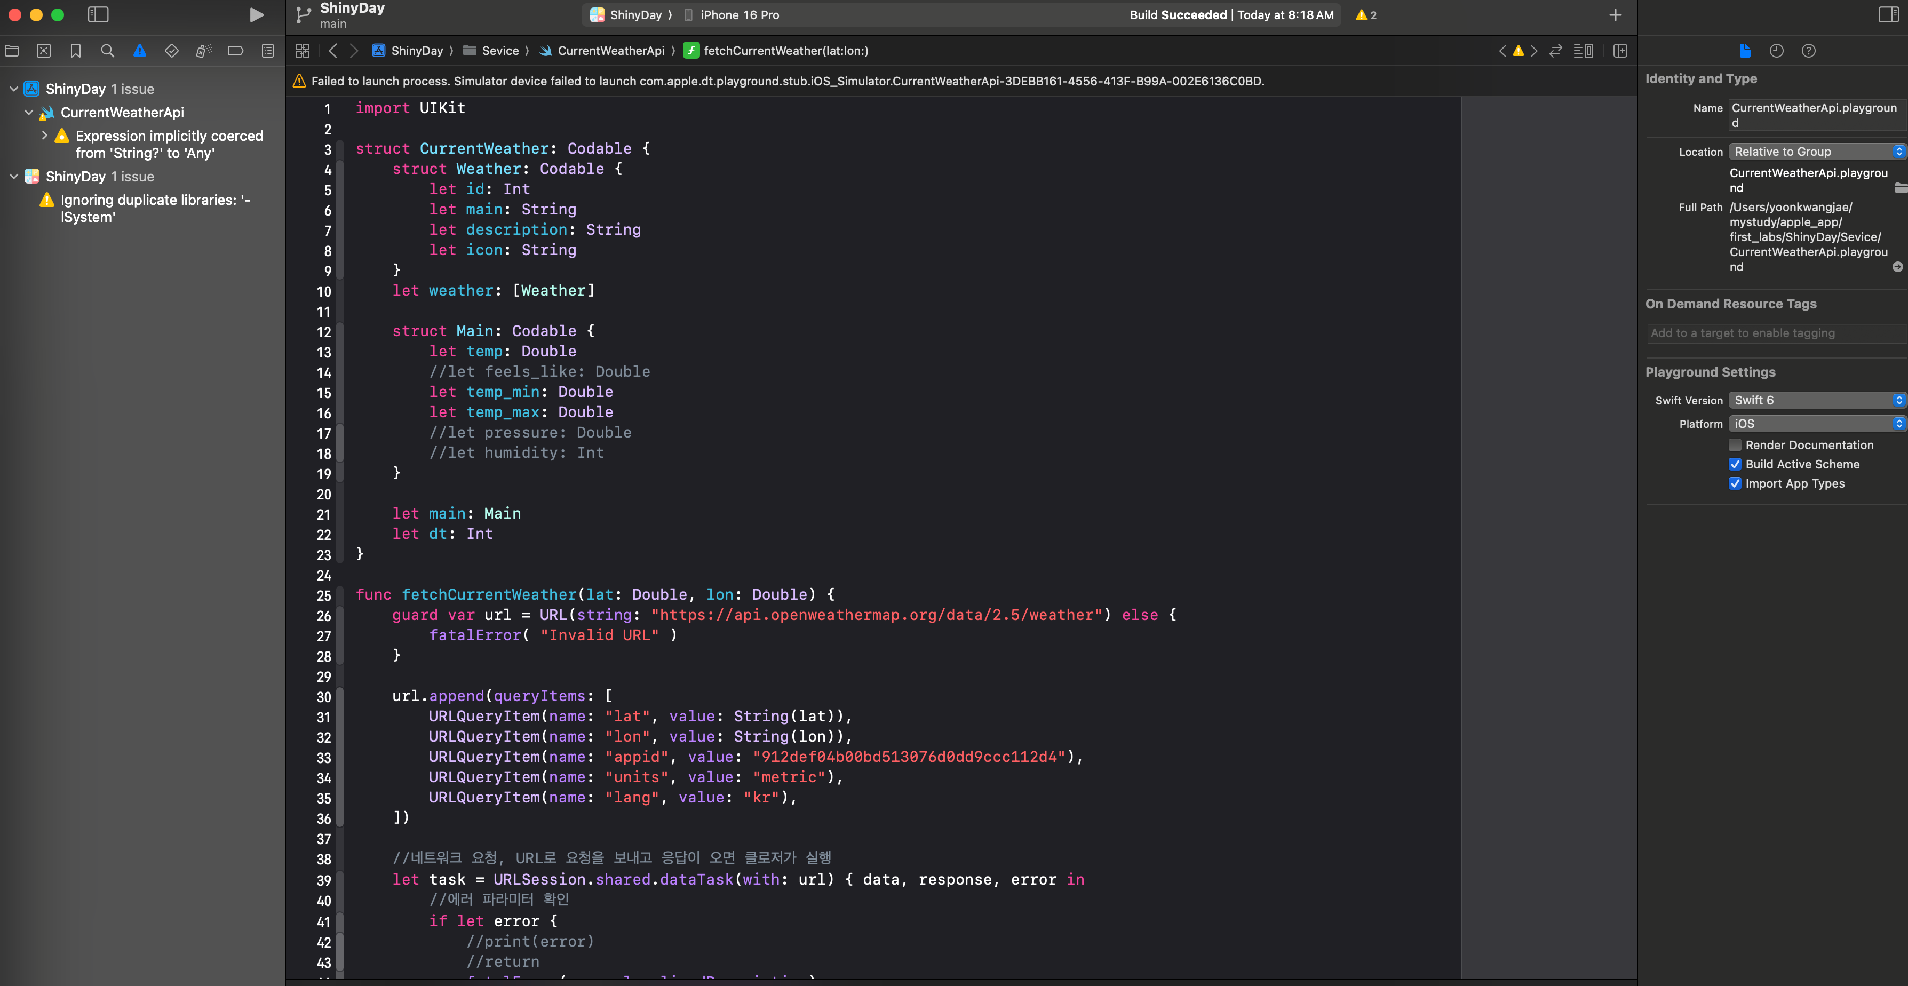Screen dimensions: 1908x986
Task: Click the jump bar warning indicator
Action: 1519,50
